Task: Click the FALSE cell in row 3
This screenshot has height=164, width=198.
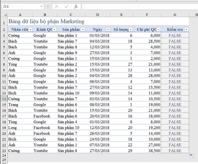Action: tap(175, 36)
